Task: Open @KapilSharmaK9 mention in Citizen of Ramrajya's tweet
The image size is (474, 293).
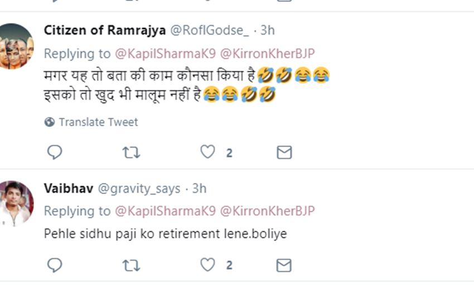Action: (x=165, y=53)
